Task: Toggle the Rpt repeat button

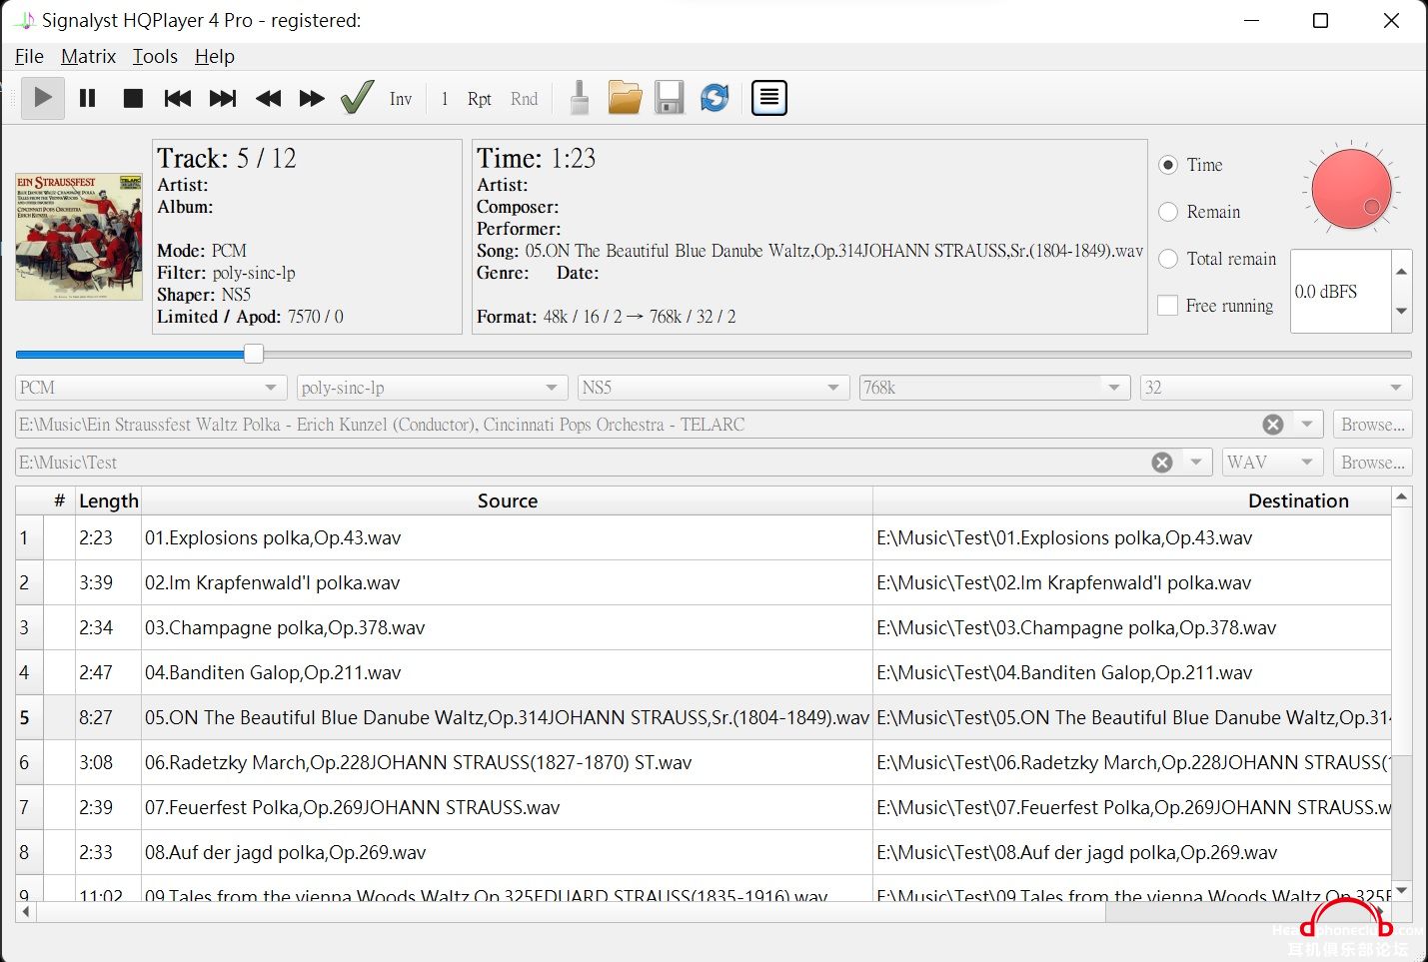Action: (480, 99)
